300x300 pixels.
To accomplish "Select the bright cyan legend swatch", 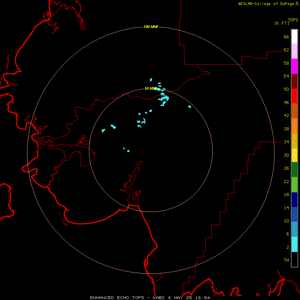I will click(x=294, y=244).
